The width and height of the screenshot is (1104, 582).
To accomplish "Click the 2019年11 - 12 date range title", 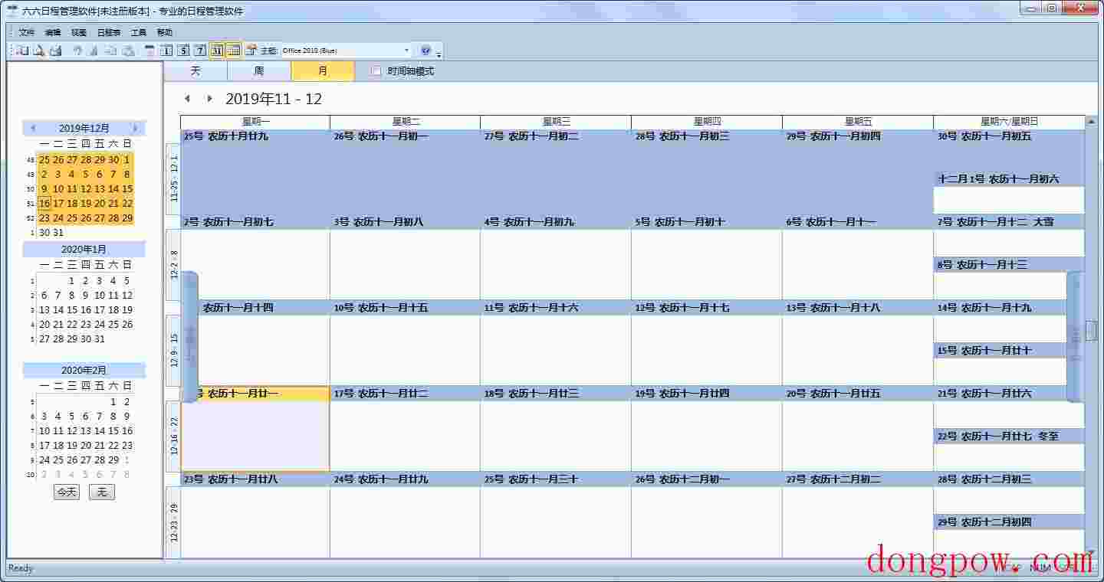I will click(274, 99).
